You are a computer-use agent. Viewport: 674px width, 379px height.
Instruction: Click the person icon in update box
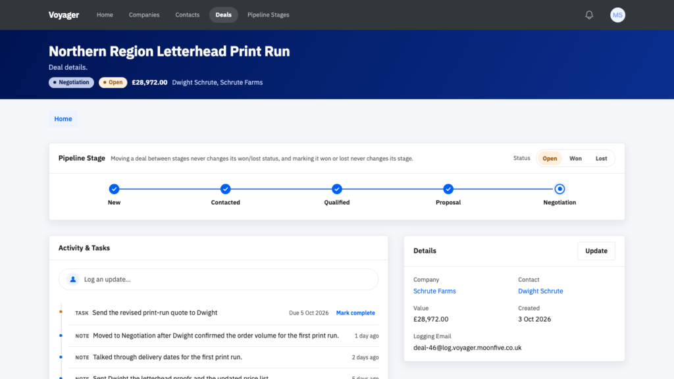[x=73, y=279]
